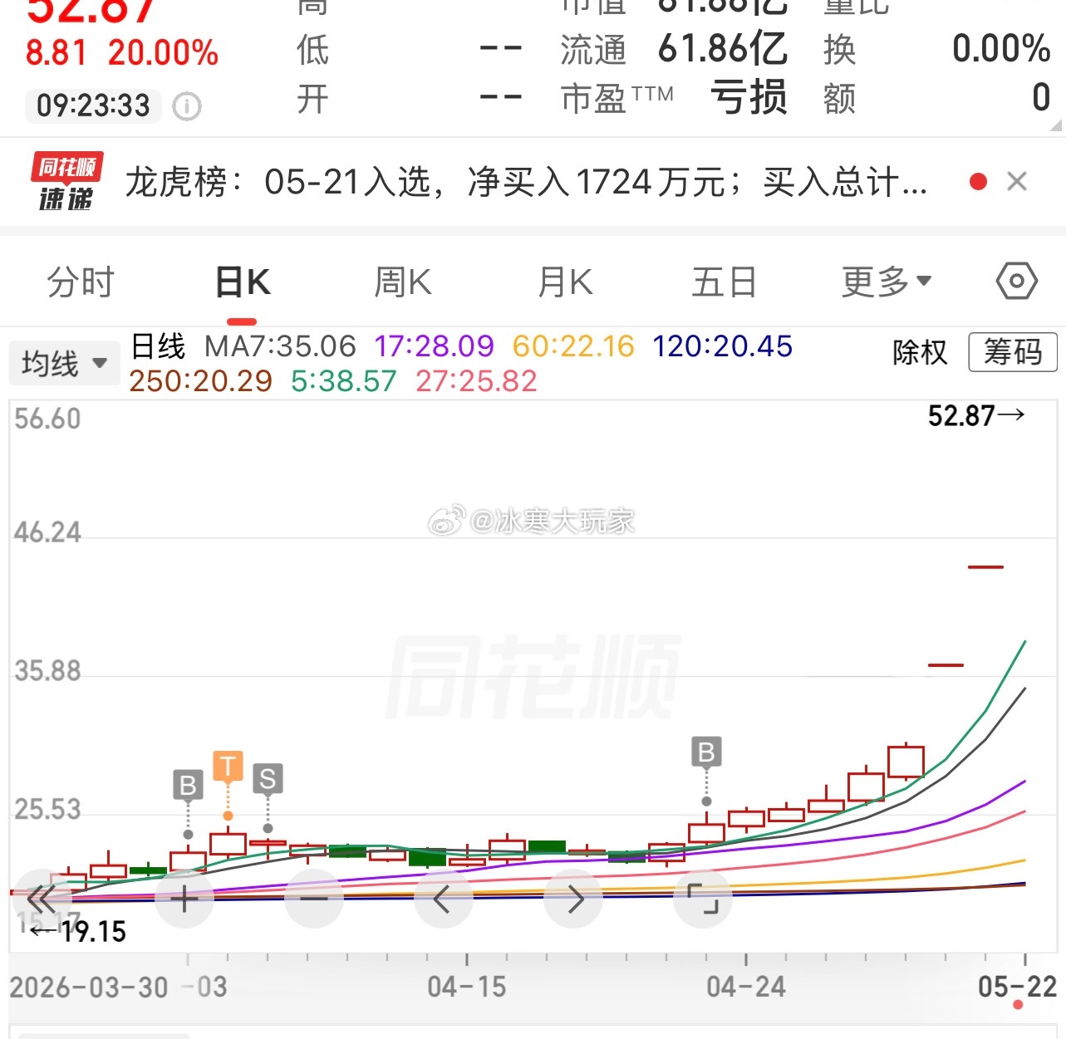Tap the brown 250:20.29 moving average label
Screen dimensions: 1066x1039
click(x=200, y=381)
